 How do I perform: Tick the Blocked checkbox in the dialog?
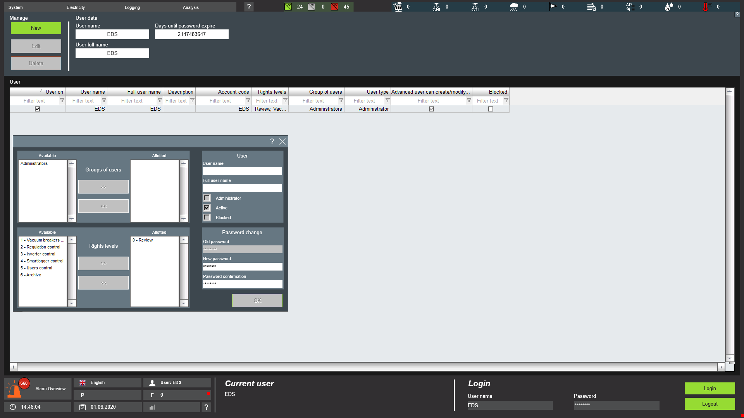(207, 218)
